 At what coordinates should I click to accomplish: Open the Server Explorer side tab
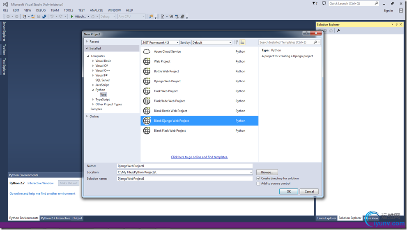tap(4, 32)
